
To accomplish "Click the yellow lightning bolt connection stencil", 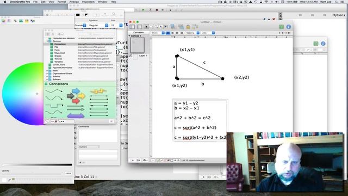I will pos(99,91).
